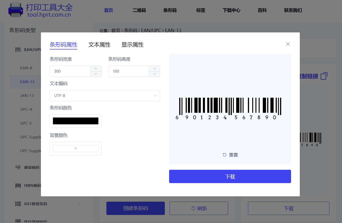Click the copy link icon

[x=324, y=76]
